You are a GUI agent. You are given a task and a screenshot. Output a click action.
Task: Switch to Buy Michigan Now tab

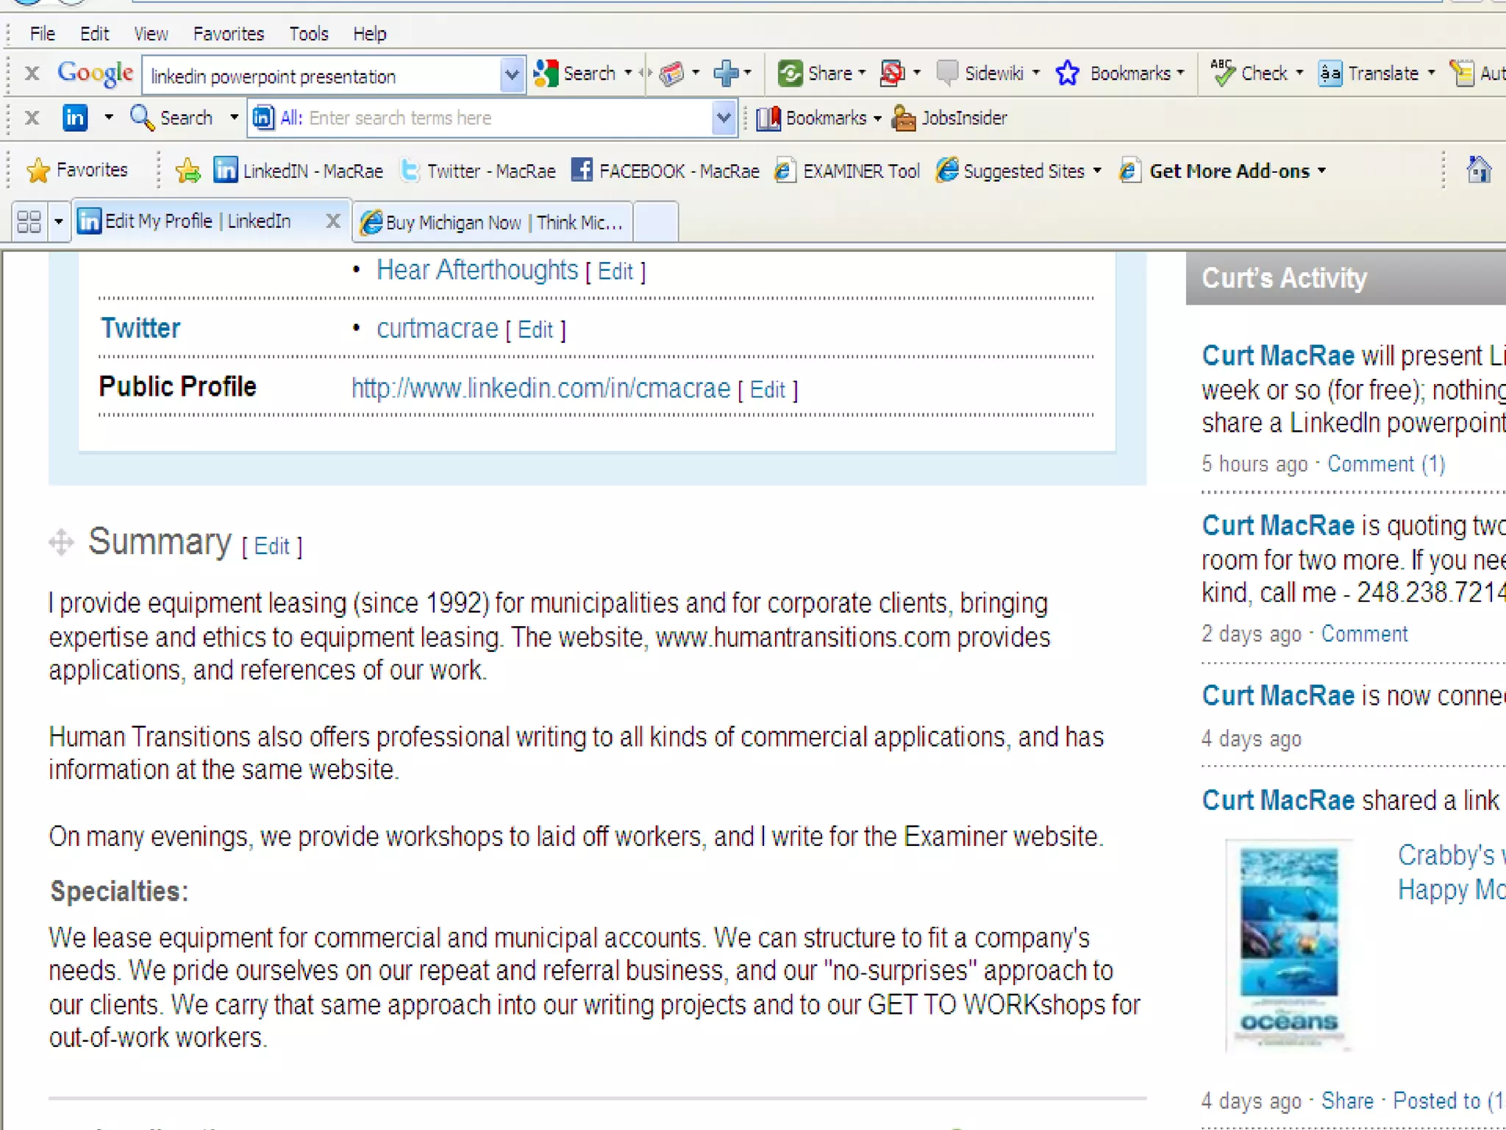[493, 222]
